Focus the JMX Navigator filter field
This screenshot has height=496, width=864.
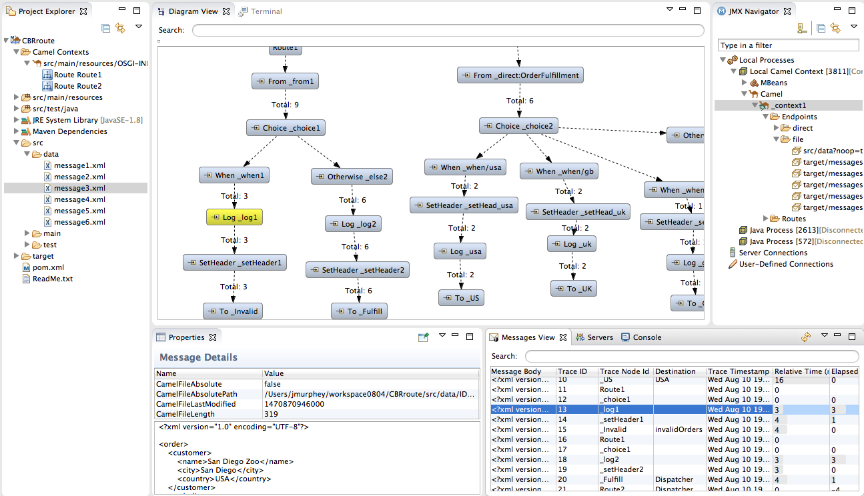click(789, 45)
